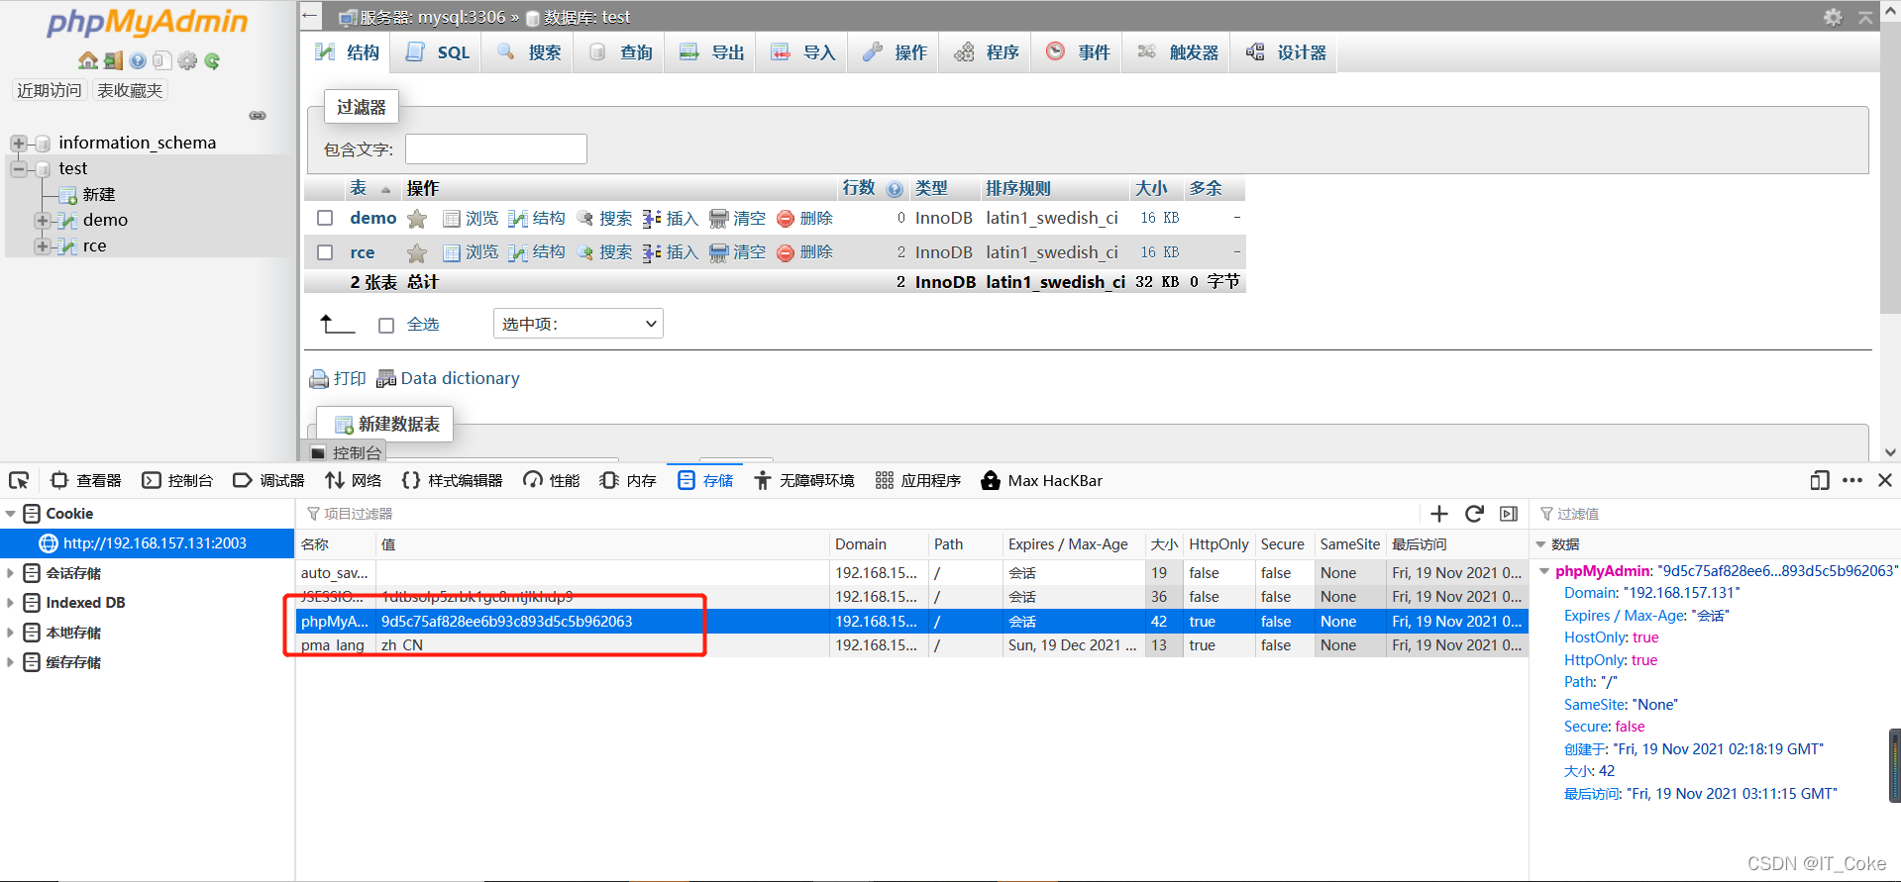Switch to the 触发器 triggers tab
Image resolution: width=1901 pixels, height=882 pixels.
(1177, 52)
